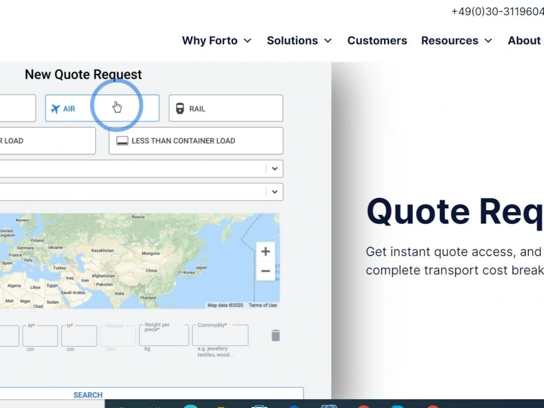Choose the RAIL transport option
The image size is (544, 408).
tap(226, 108)
